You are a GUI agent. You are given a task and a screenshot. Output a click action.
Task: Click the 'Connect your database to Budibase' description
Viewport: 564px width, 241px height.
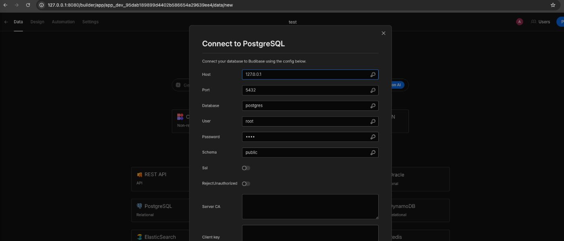pos(254,61)
